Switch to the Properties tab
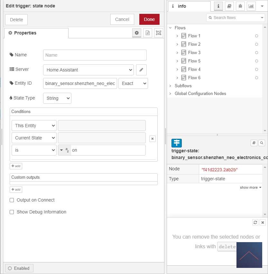 (36, 33)
